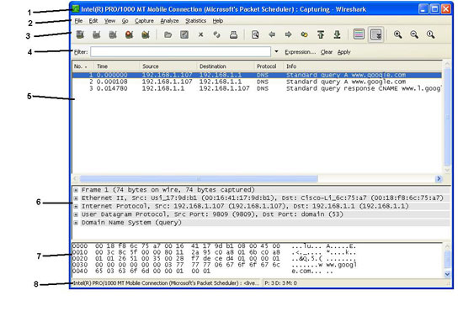Select packet 3 standard query response

[257, 88]
